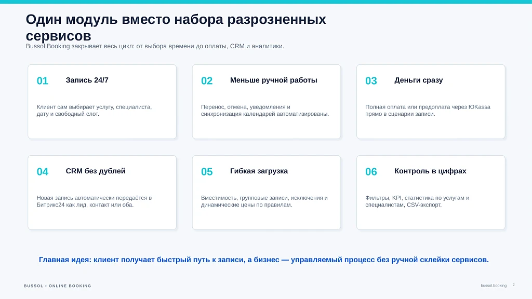Image resolution: width=532 pixels, height=299 pixels.
Task: Click the text "Перенос, отмена, уведомления и синхронизация календарей"
Action: [x=264, y=111]
